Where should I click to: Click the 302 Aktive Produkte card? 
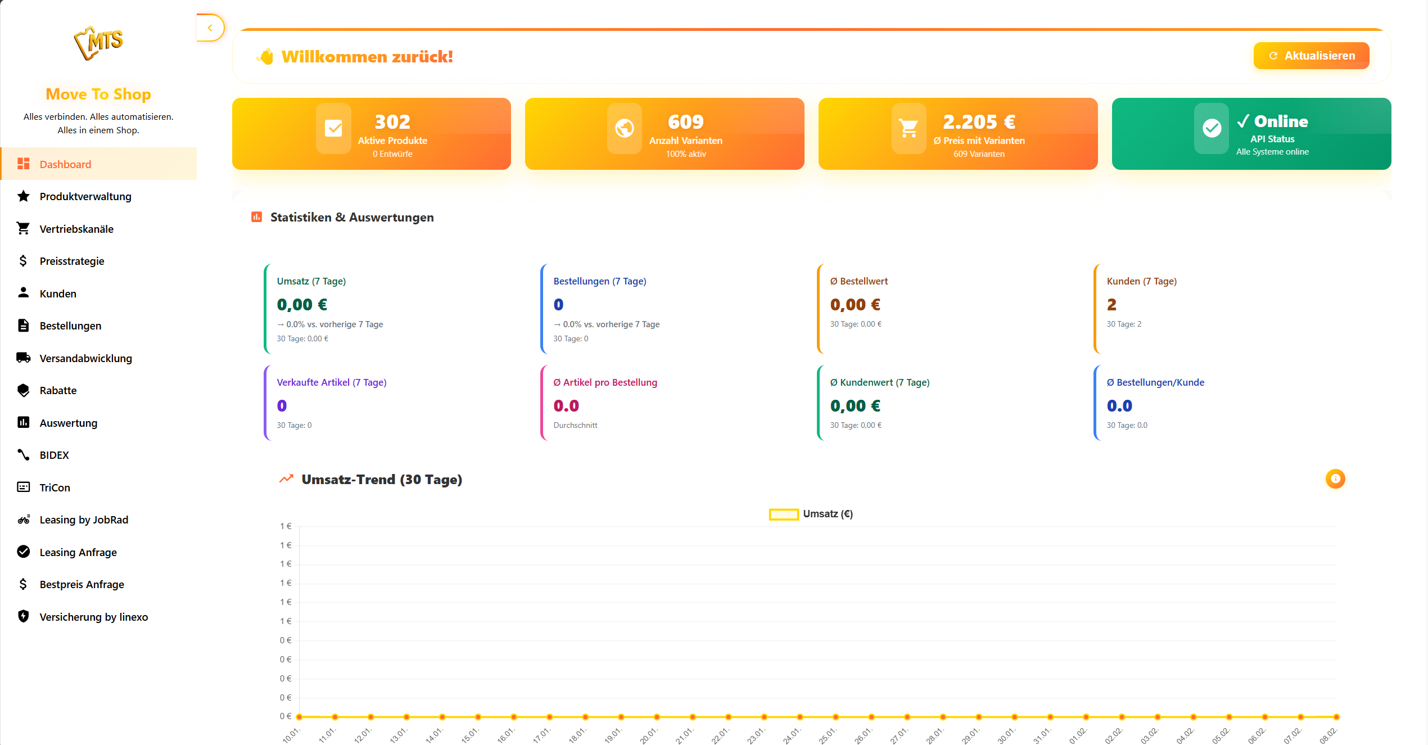coord(371,134)
